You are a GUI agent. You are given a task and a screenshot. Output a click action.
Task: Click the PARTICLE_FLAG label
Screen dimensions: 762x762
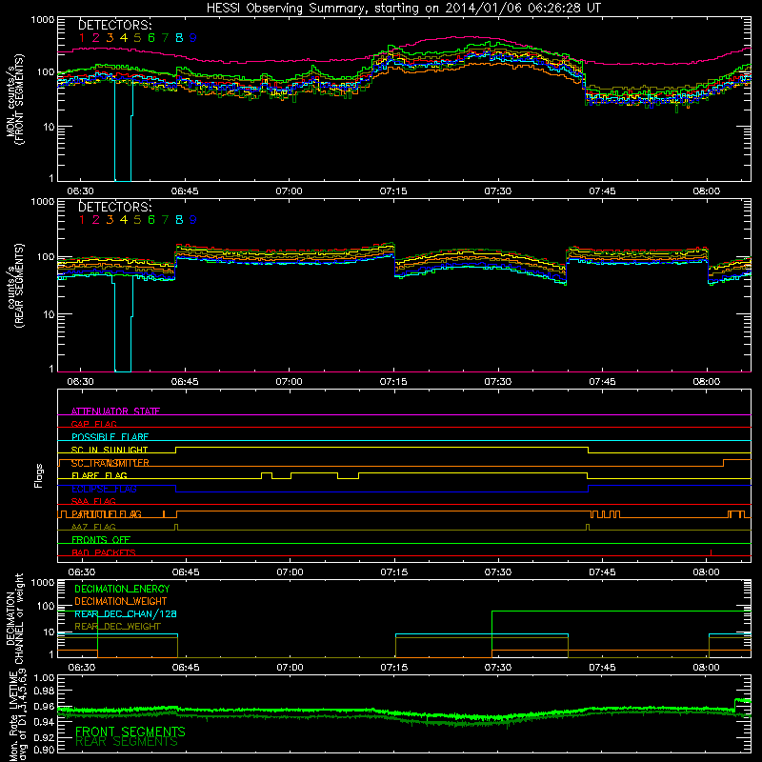click(107, 514)
